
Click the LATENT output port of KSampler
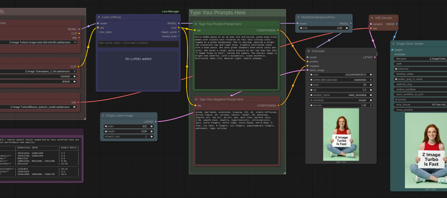[375, 57]
